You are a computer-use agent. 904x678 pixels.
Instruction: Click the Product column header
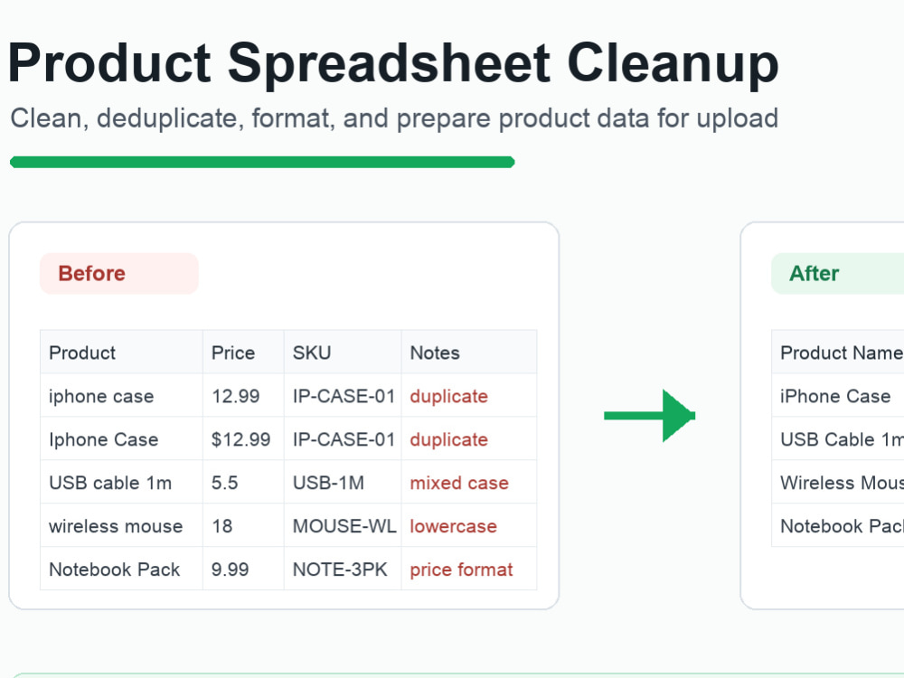(x=122, y=353)
